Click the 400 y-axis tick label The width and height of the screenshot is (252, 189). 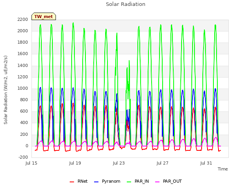[24, 122]
